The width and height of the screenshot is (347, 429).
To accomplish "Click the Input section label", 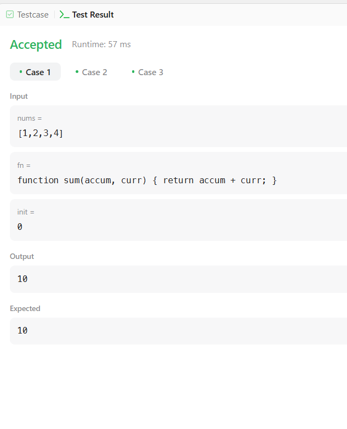I will 19,97.
